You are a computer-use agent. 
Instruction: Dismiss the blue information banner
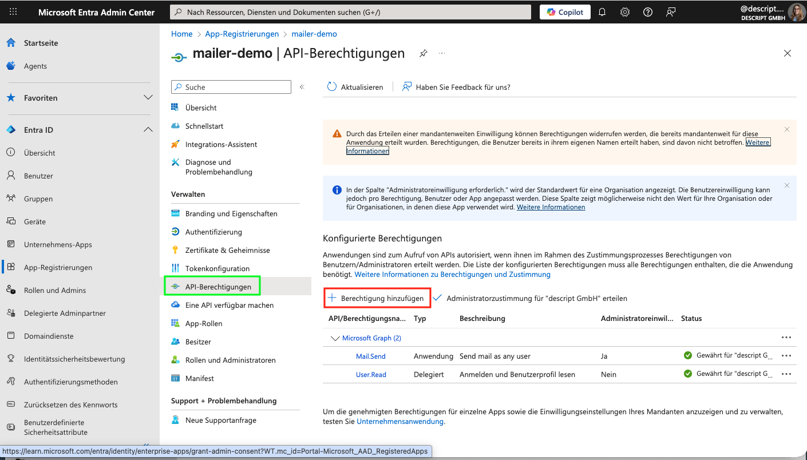tap(787, 185)
